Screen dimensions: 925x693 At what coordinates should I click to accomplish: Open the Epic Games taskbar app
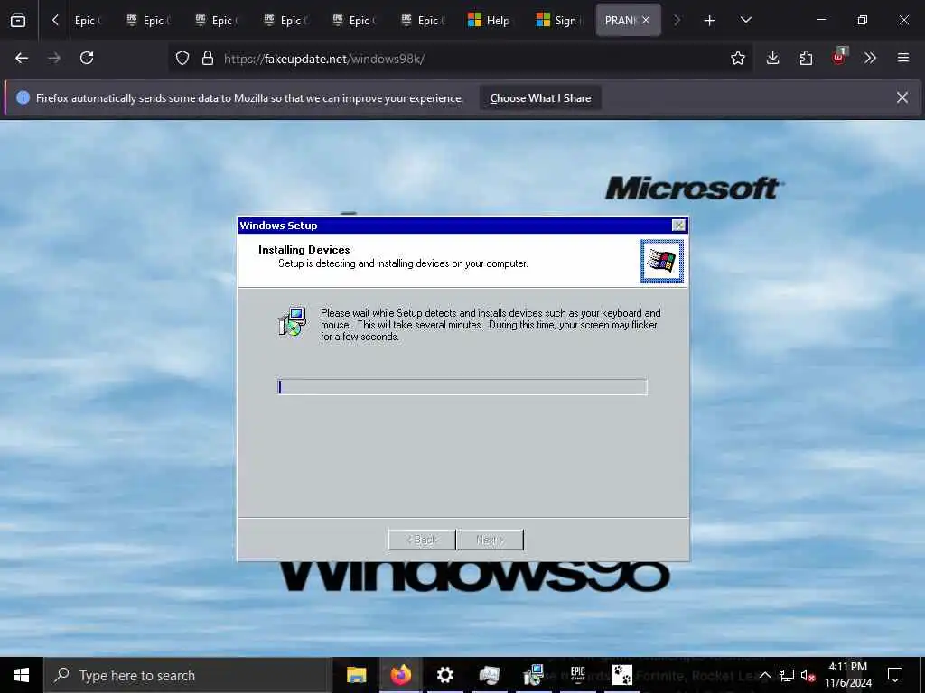(x=578, y=675)
